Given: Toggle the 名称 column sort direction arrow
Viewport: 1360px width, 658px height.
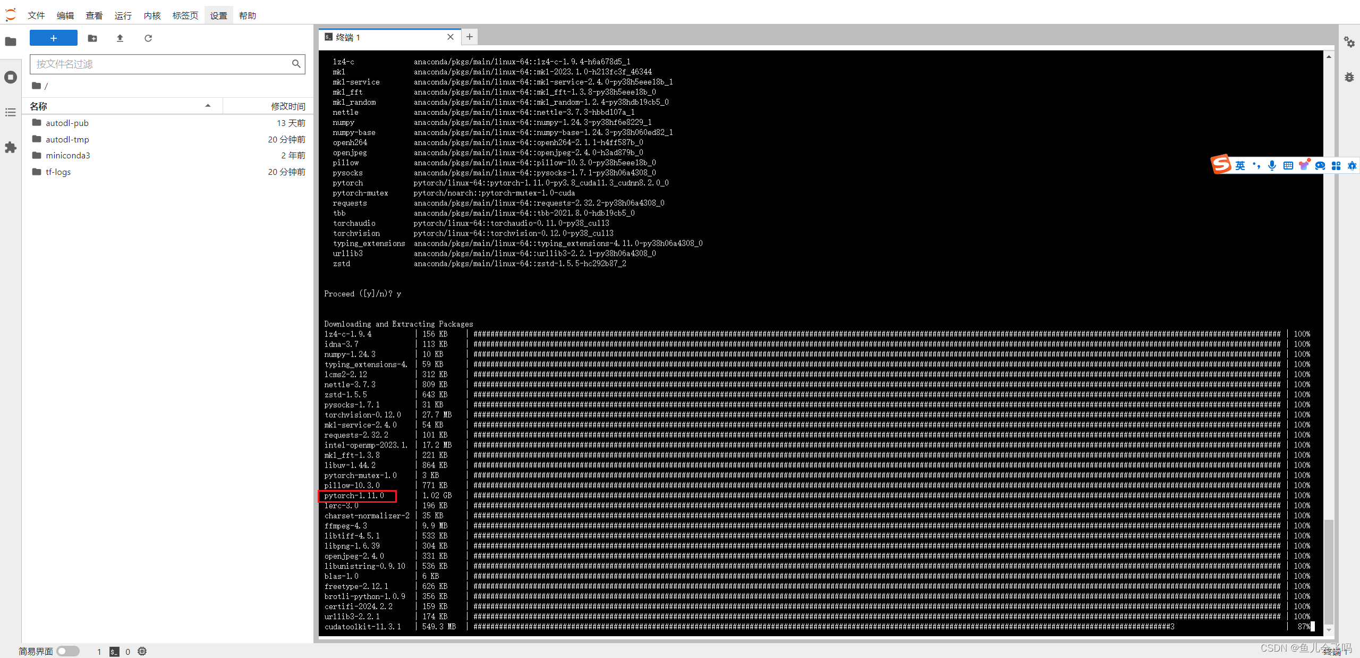Looking at the screenshot, I should [x=208, y=105].
